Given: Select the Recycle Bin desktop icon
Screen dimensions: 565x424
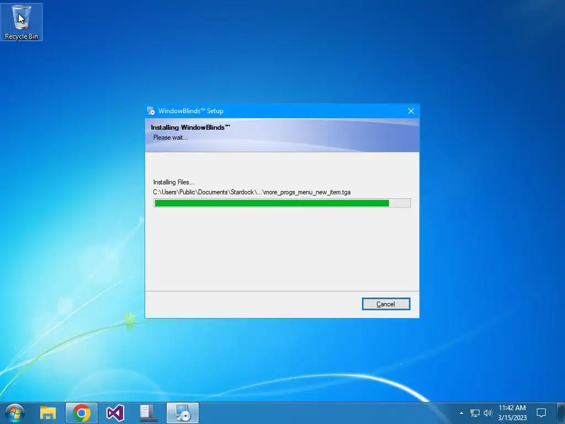Looking at the screenshot, I should tap(22, 22).
